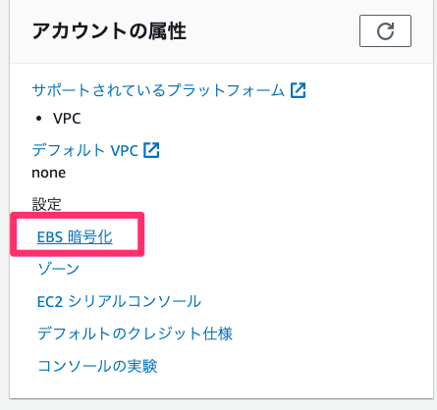Click the none value under デフォルト VPC
Screen dimensions: 437x410
[x=49, y=173]
